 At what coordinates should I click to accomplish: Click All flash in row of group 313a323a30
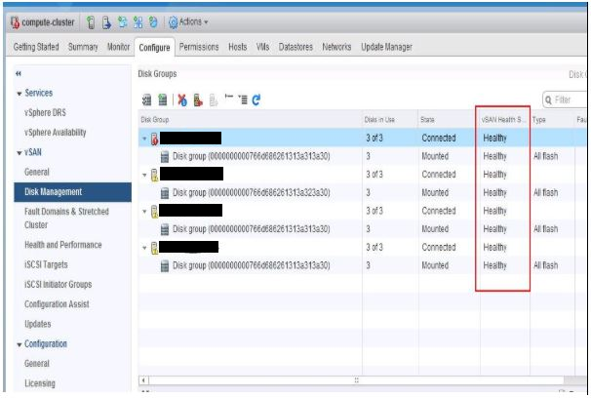(x=545, y=193)
